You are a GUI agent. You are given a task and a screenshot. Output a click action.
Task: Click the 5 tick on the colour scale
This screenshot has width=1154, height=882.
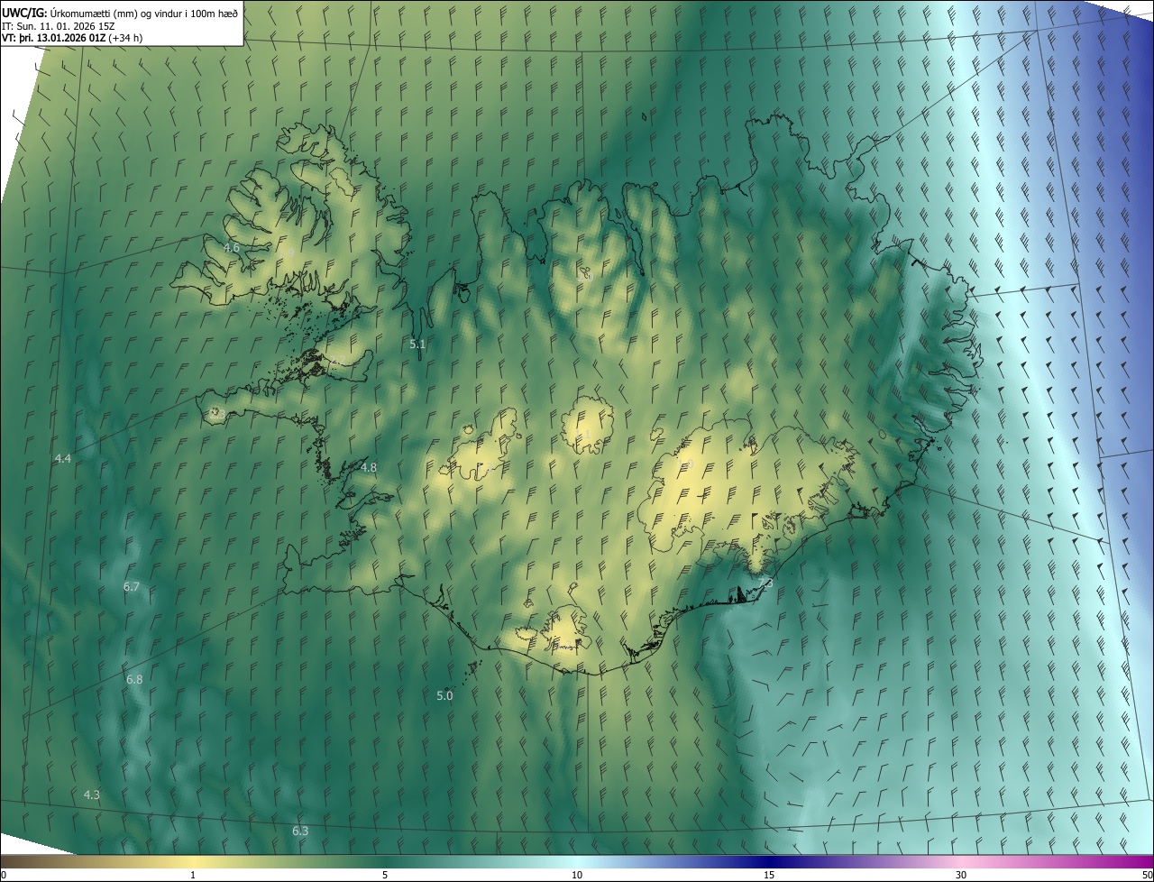(x=385, y=875)
